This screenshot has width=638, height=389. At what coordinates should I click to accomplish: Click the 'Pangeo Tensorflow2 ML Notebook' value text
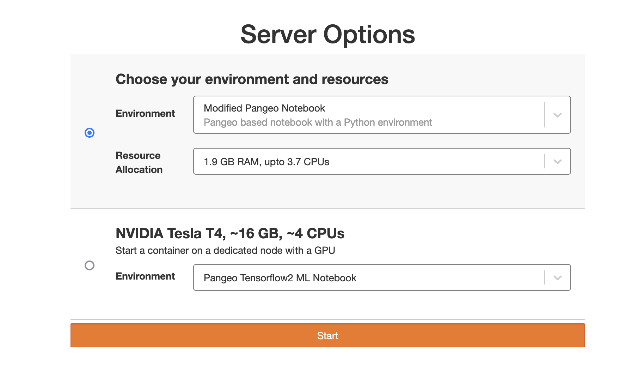pyautogui.click(x=280, y=278)
